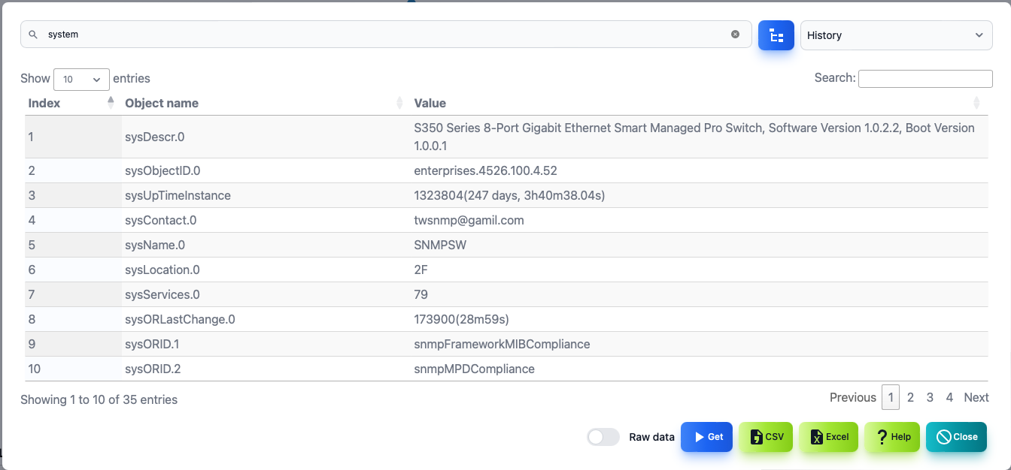The width and height of the screenshot is (1011, 470).
Task: Sort table by Value column arrows
Action: (976, 103)
